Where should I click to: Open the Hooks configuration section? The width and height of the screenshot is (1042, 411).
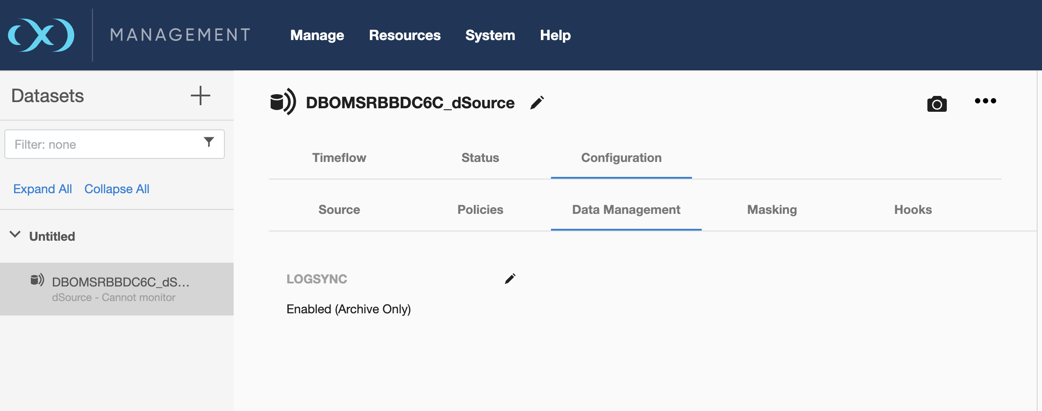[x=912, y=209]
